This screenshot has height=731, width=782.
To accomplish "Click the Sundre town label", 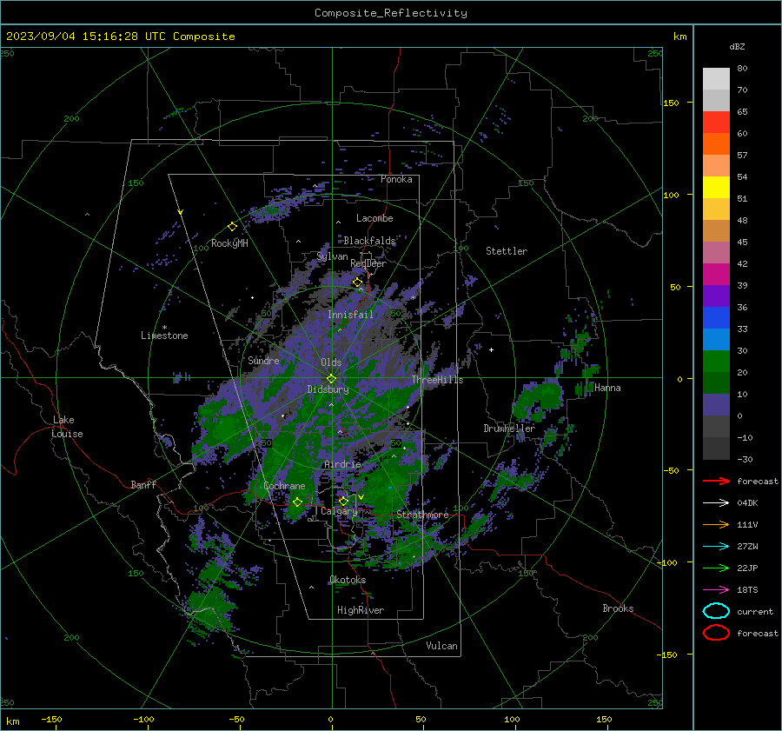I will (x=263, y=360).
